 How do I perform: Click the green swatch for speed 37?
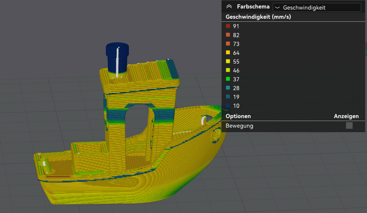coord(228,79)
